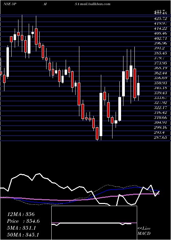Image resolution: width=171 pixels, height=240 pixels.
Task: Select the 322.17 axis label
Action: [160, 108]
